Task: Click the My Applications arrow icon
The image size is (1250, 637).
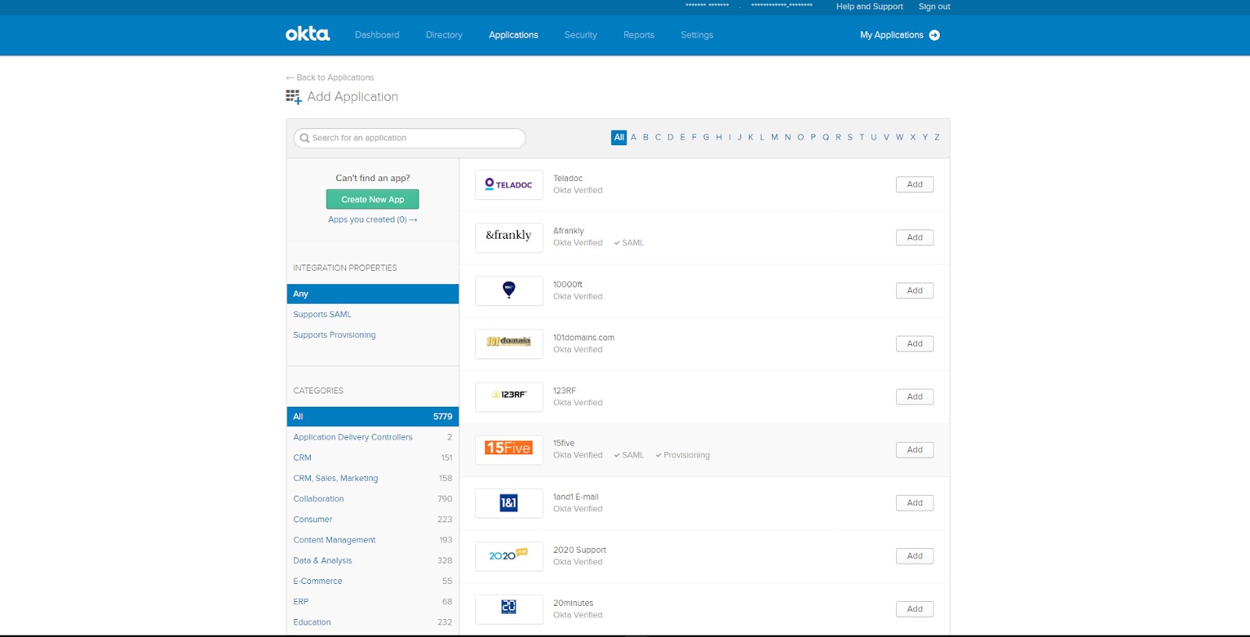Action: 934,35
